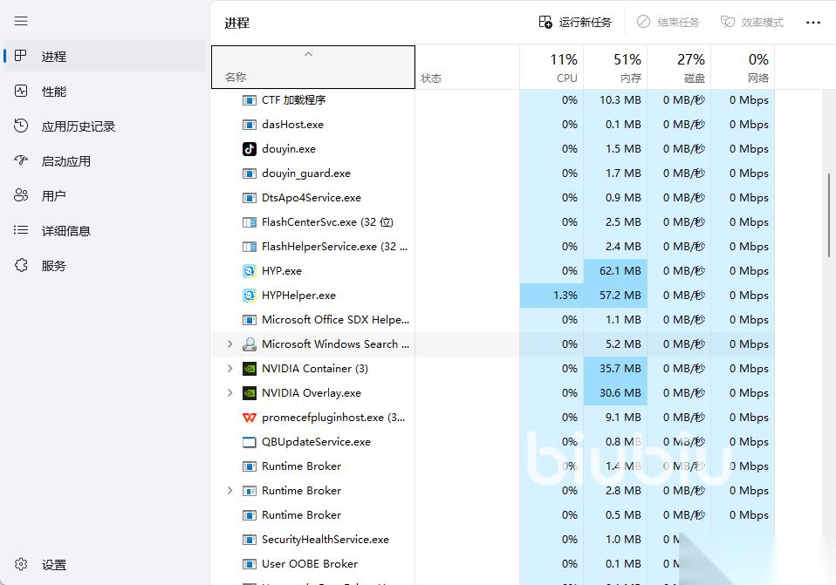Open the 启动应用 startup apps page

coord(65,161)
